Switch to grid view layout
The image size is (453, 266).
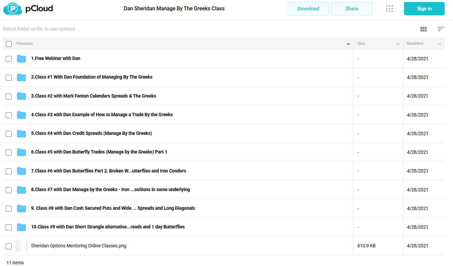pyautogui.click(x=423, y=29)
